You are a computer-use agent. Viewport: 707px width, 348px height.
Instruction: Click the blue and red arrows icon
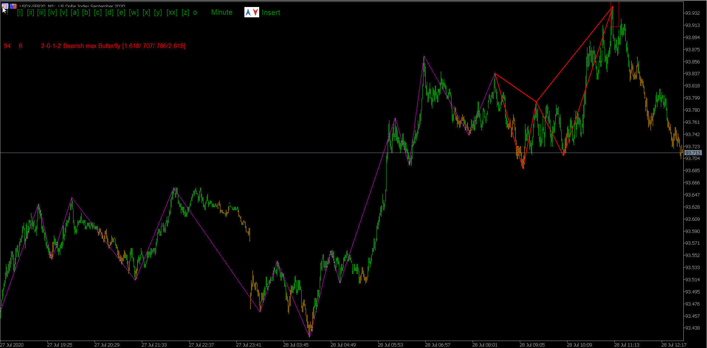click(252, 12)
